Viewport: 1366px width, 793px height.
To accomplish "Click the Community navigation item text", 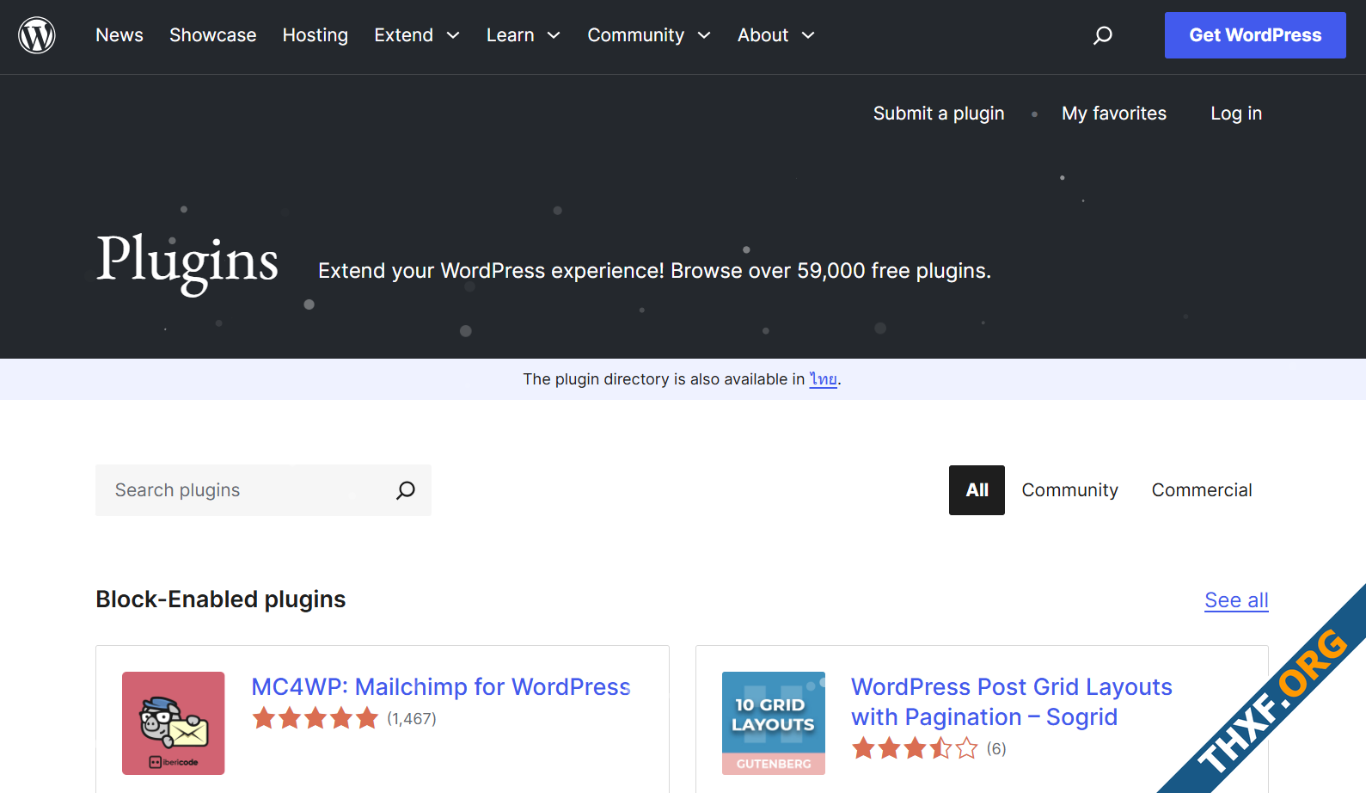I will pyautogui.click(x=636, y=35).
